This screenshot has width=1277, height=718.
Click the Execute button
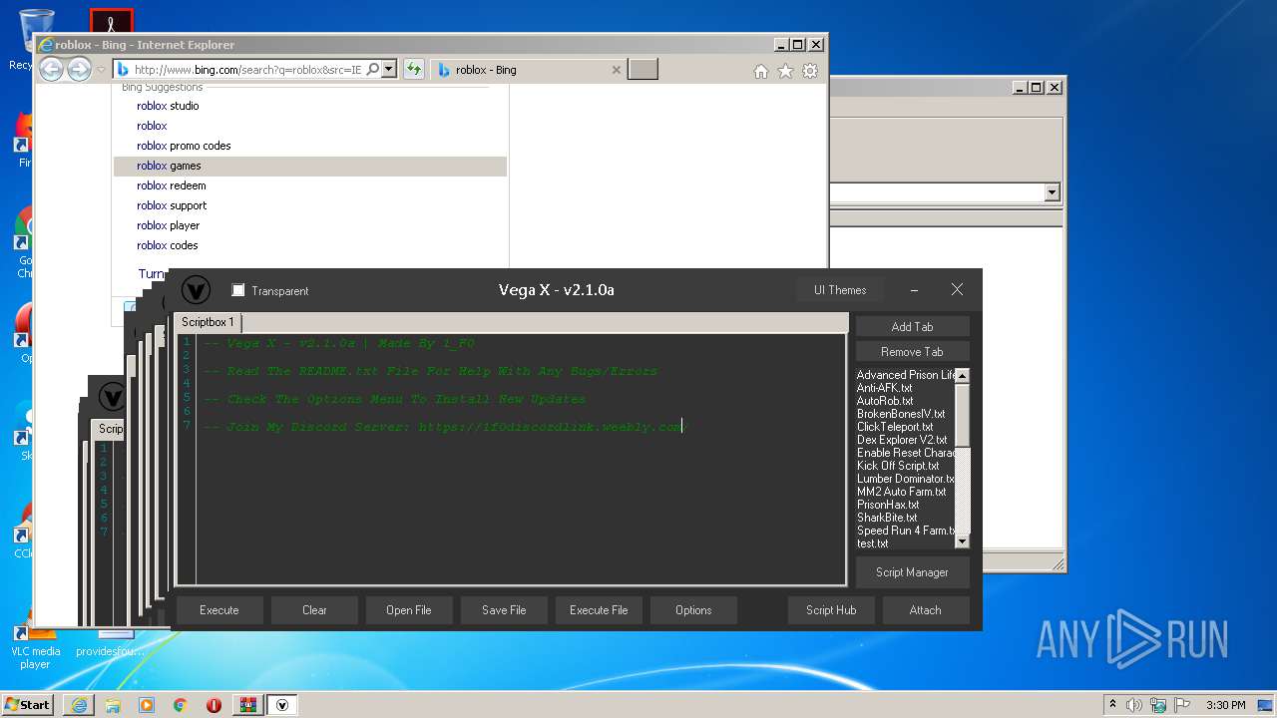[219, 610]
